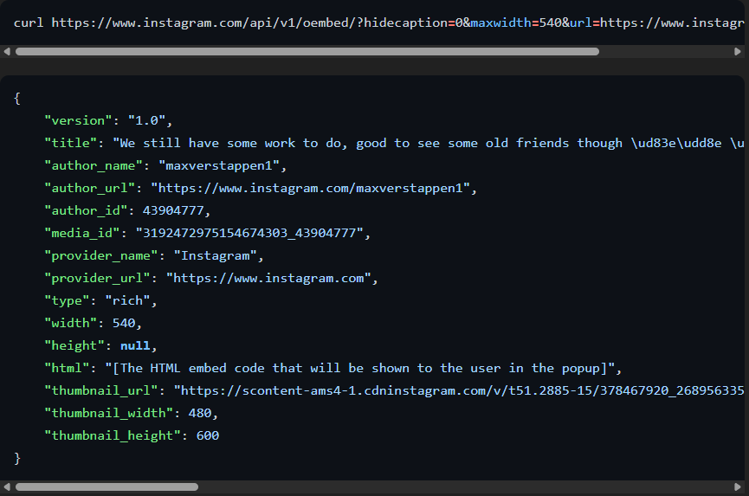
Task: Click the "thumbnail_width" key
Action: tap(108, 413)
